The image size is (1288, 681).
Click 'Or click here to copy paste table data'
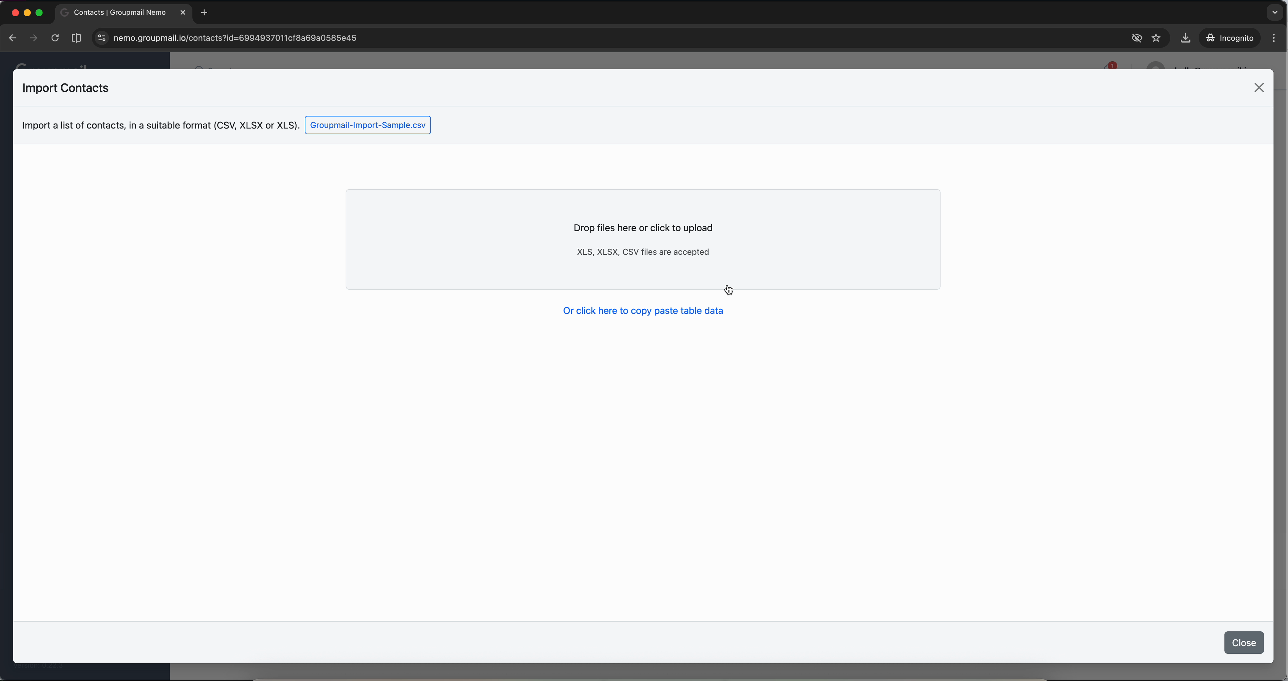(x=643, y=310)
